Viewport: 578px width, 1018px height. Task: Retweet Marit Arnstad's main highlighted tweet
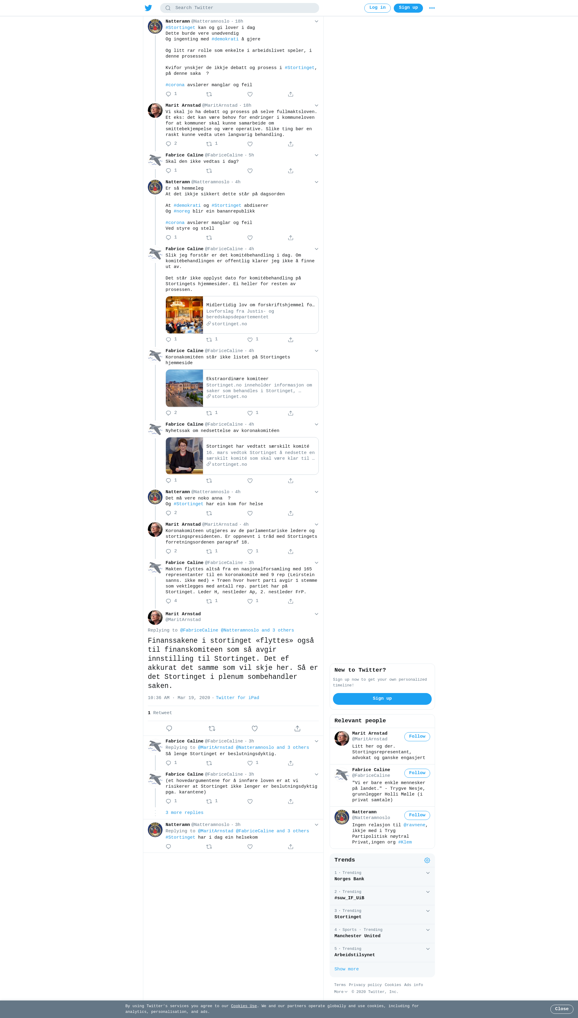click(212, 728)
